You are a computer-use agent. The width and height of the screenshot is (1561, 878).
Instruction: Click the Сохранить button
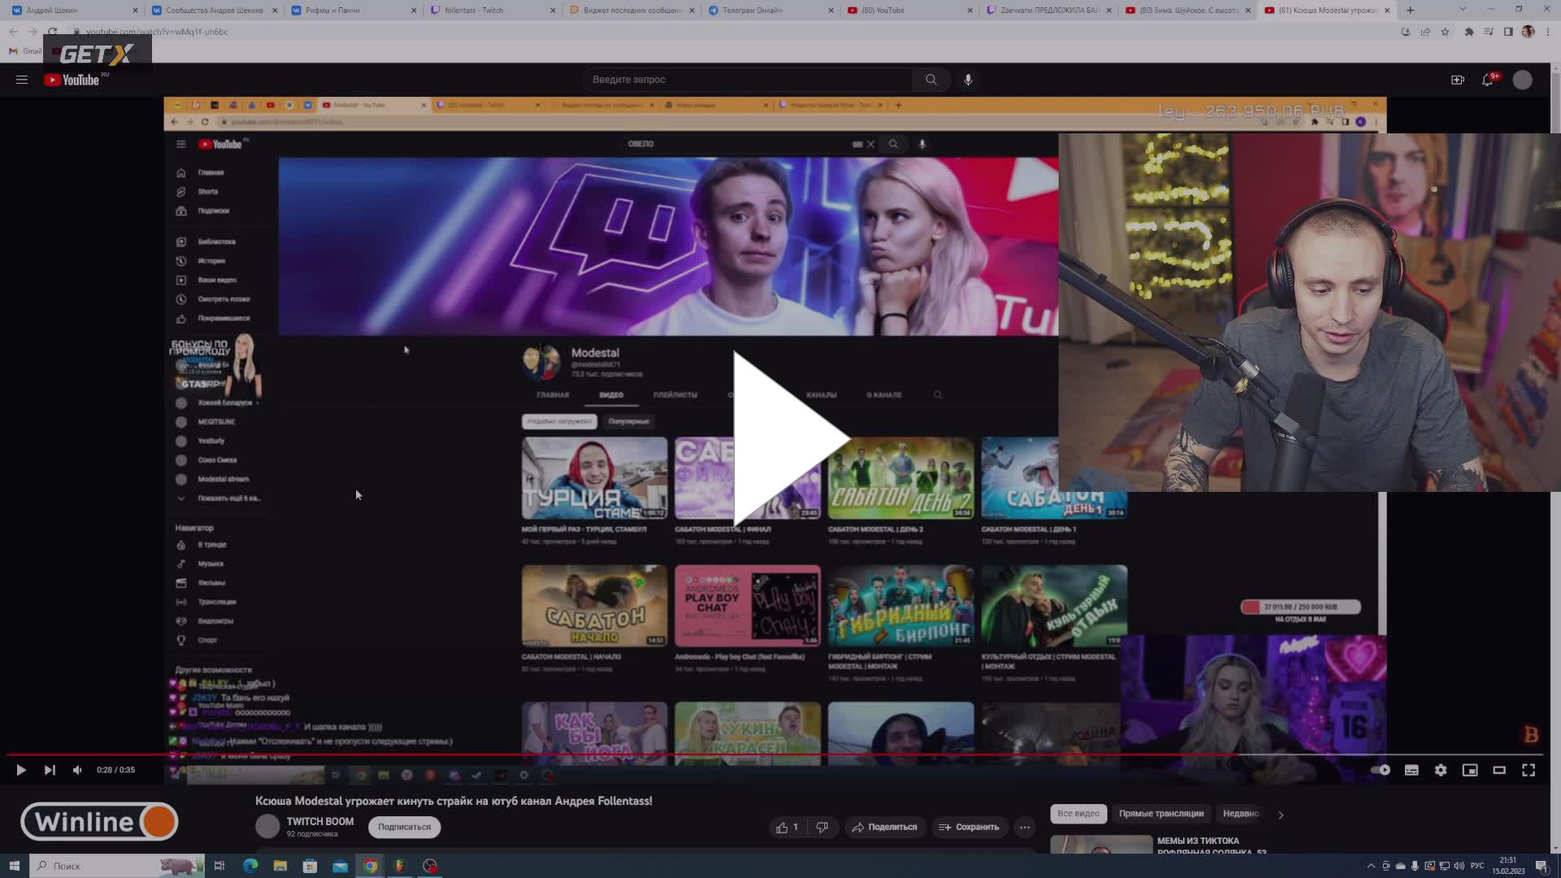tap(969, 827)
